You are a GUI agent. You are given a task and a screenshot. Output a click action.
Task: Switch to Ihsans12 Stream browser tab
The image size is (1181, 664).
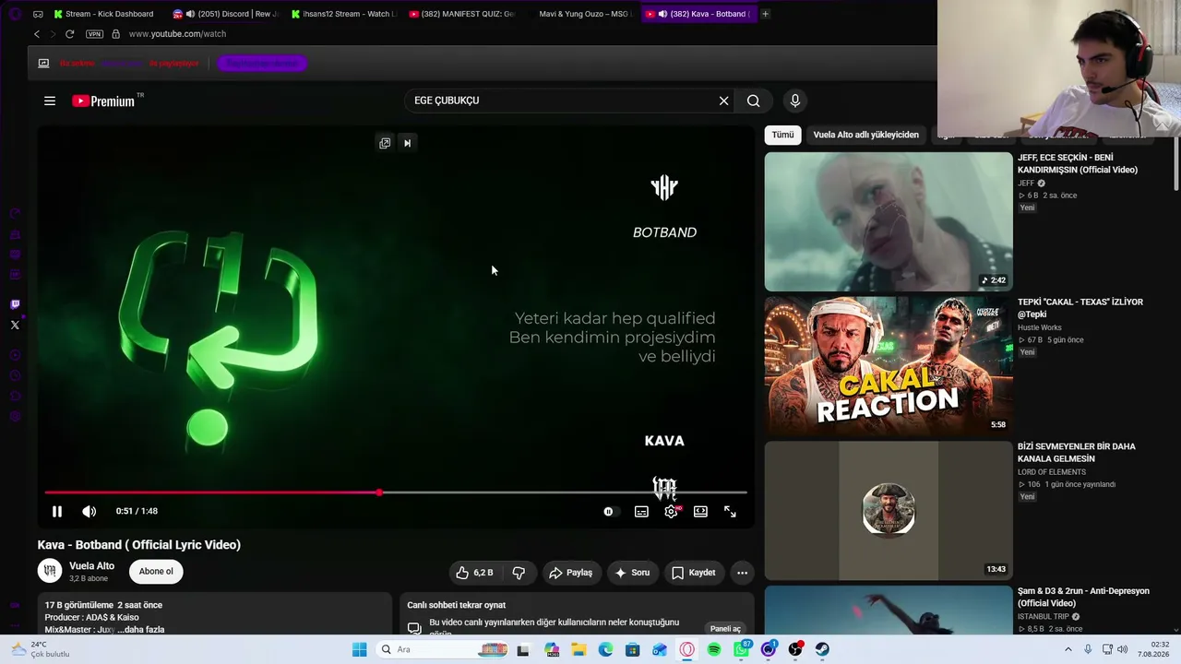pyautogui.click(x=343, y=14)
